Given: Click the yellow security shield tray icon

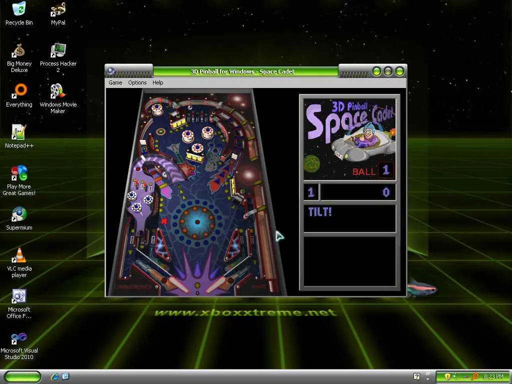Looking at the screenshot, I should [447, 376].
